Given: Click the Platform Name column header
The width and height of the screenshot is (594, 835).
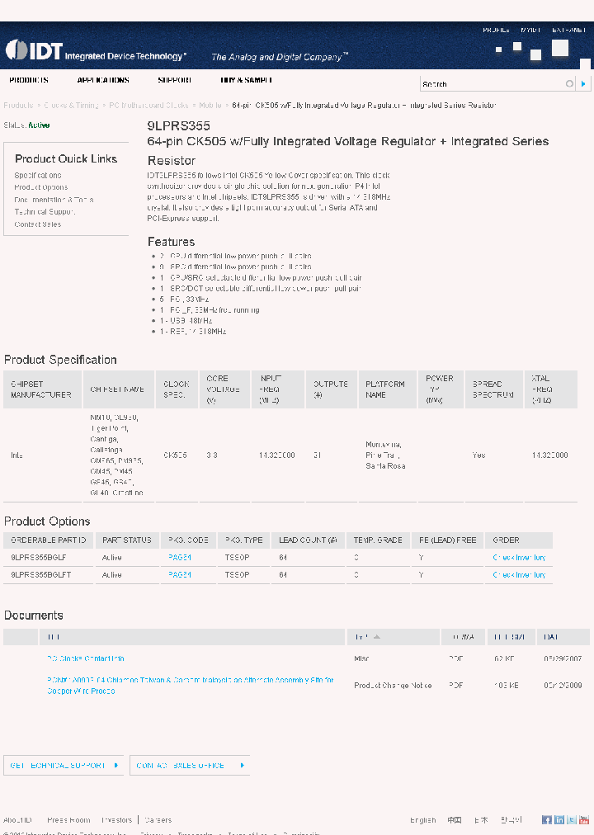Looking at the screenshot, I should (x=388, y=389).
